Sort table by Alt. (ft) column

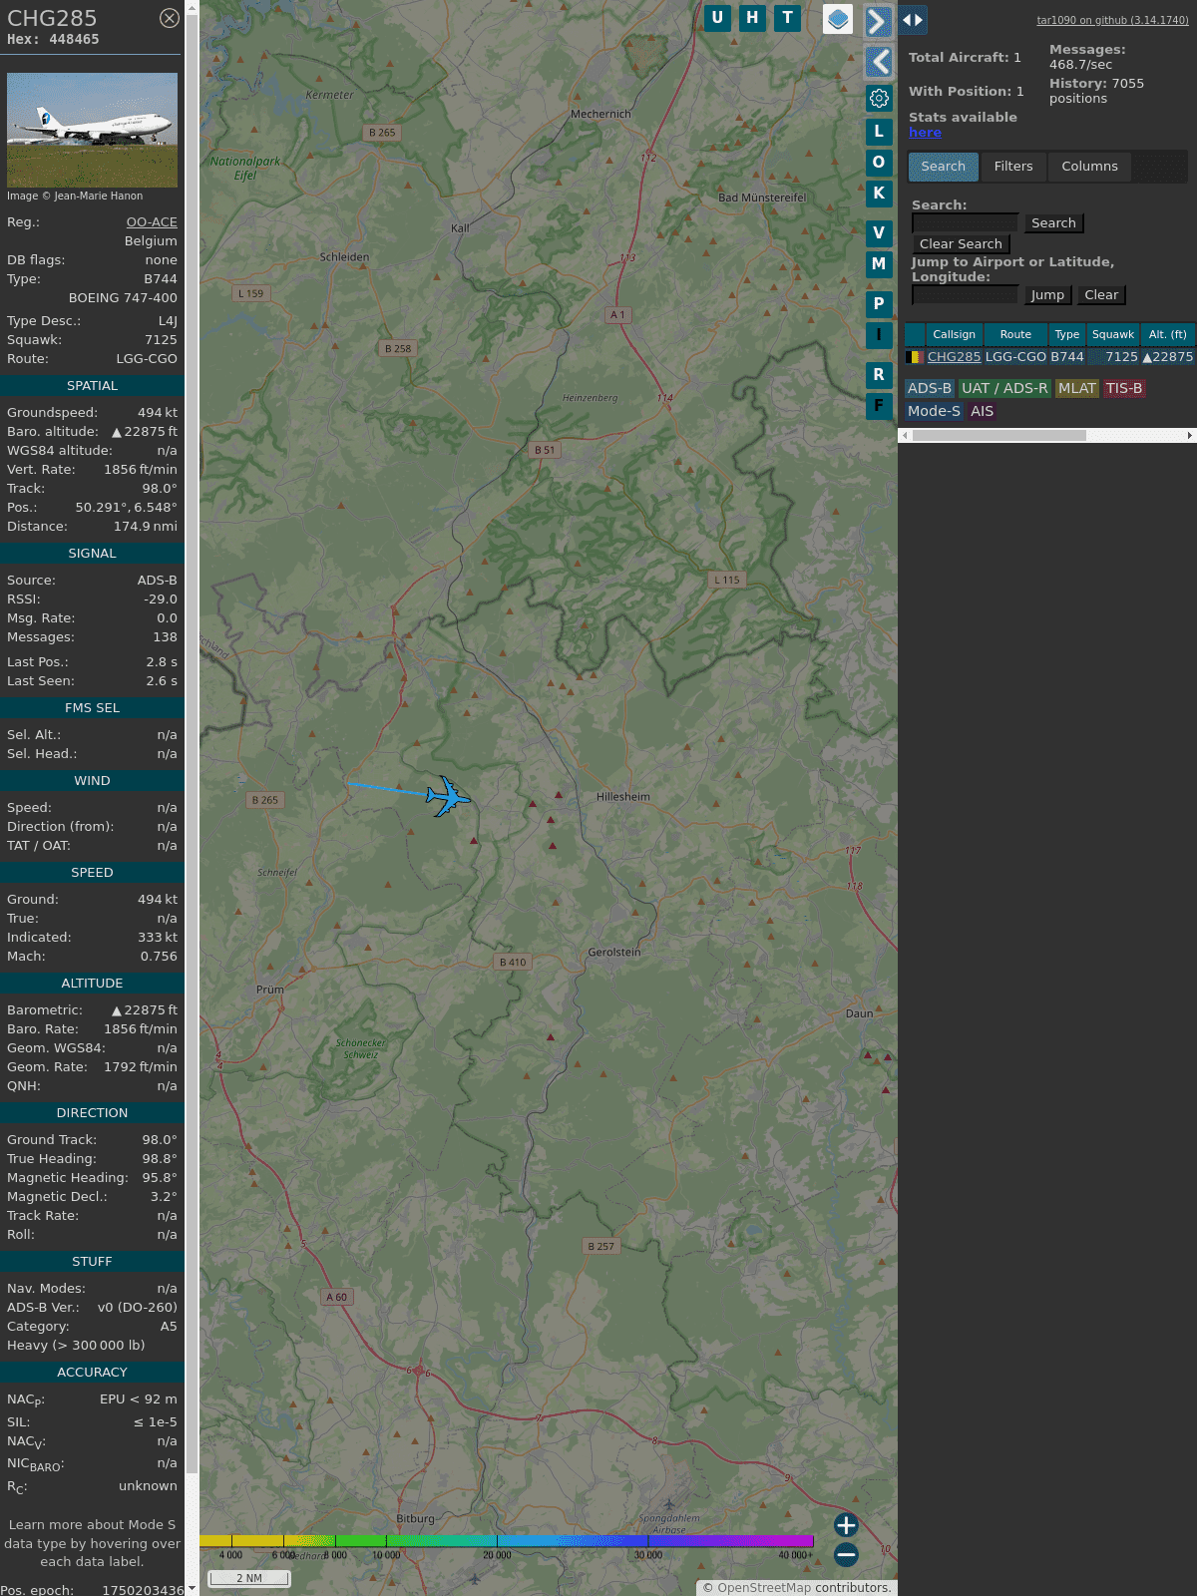[1167, 334]
